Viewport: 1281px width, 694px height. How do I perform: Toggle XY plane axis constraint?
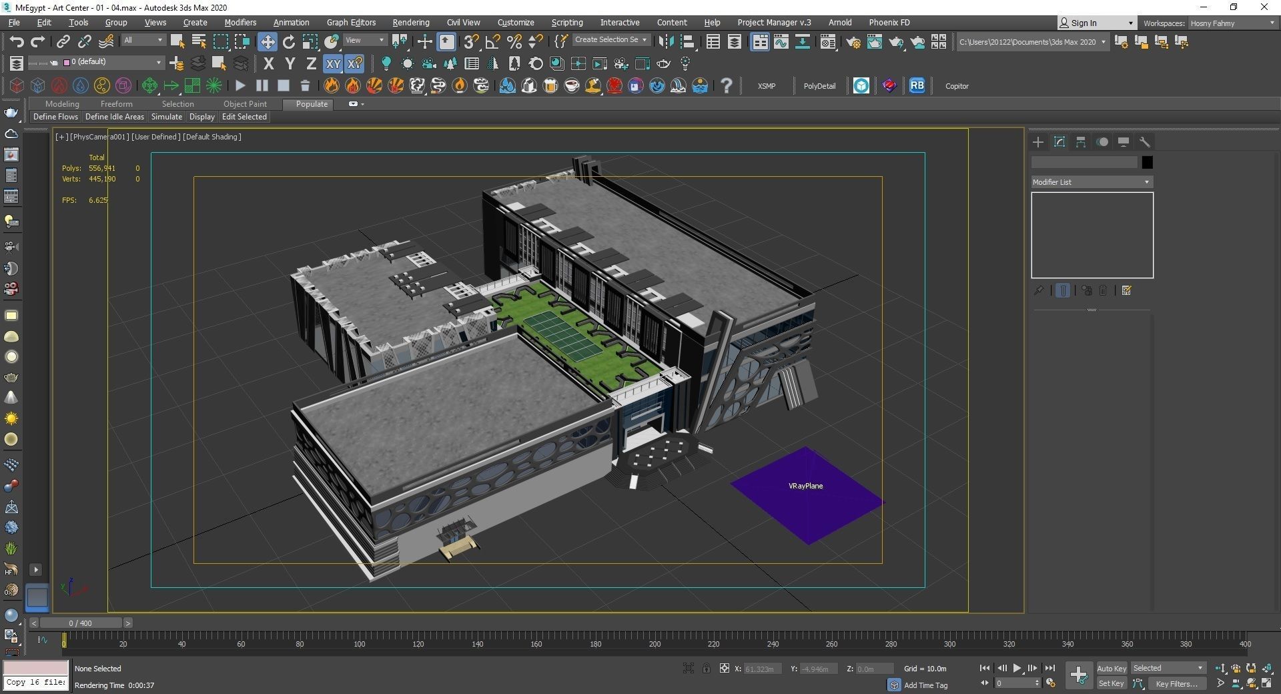333,64
